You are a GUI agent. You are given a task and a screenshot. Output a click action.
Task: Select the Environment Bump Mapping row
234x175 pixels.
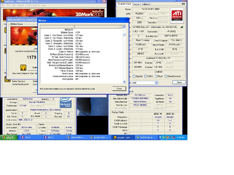pyautogui.click(x=81, y=65)
